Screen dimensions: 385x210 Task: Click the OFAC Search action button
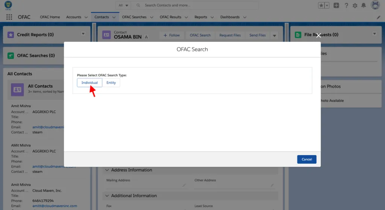(x=200, y=35)
